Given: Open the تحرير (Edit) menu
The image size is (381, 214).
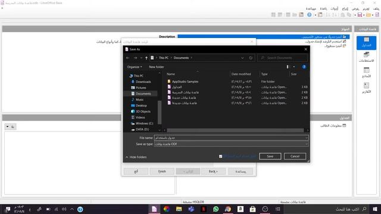Looking at the screenshot, I should (366, 8).
